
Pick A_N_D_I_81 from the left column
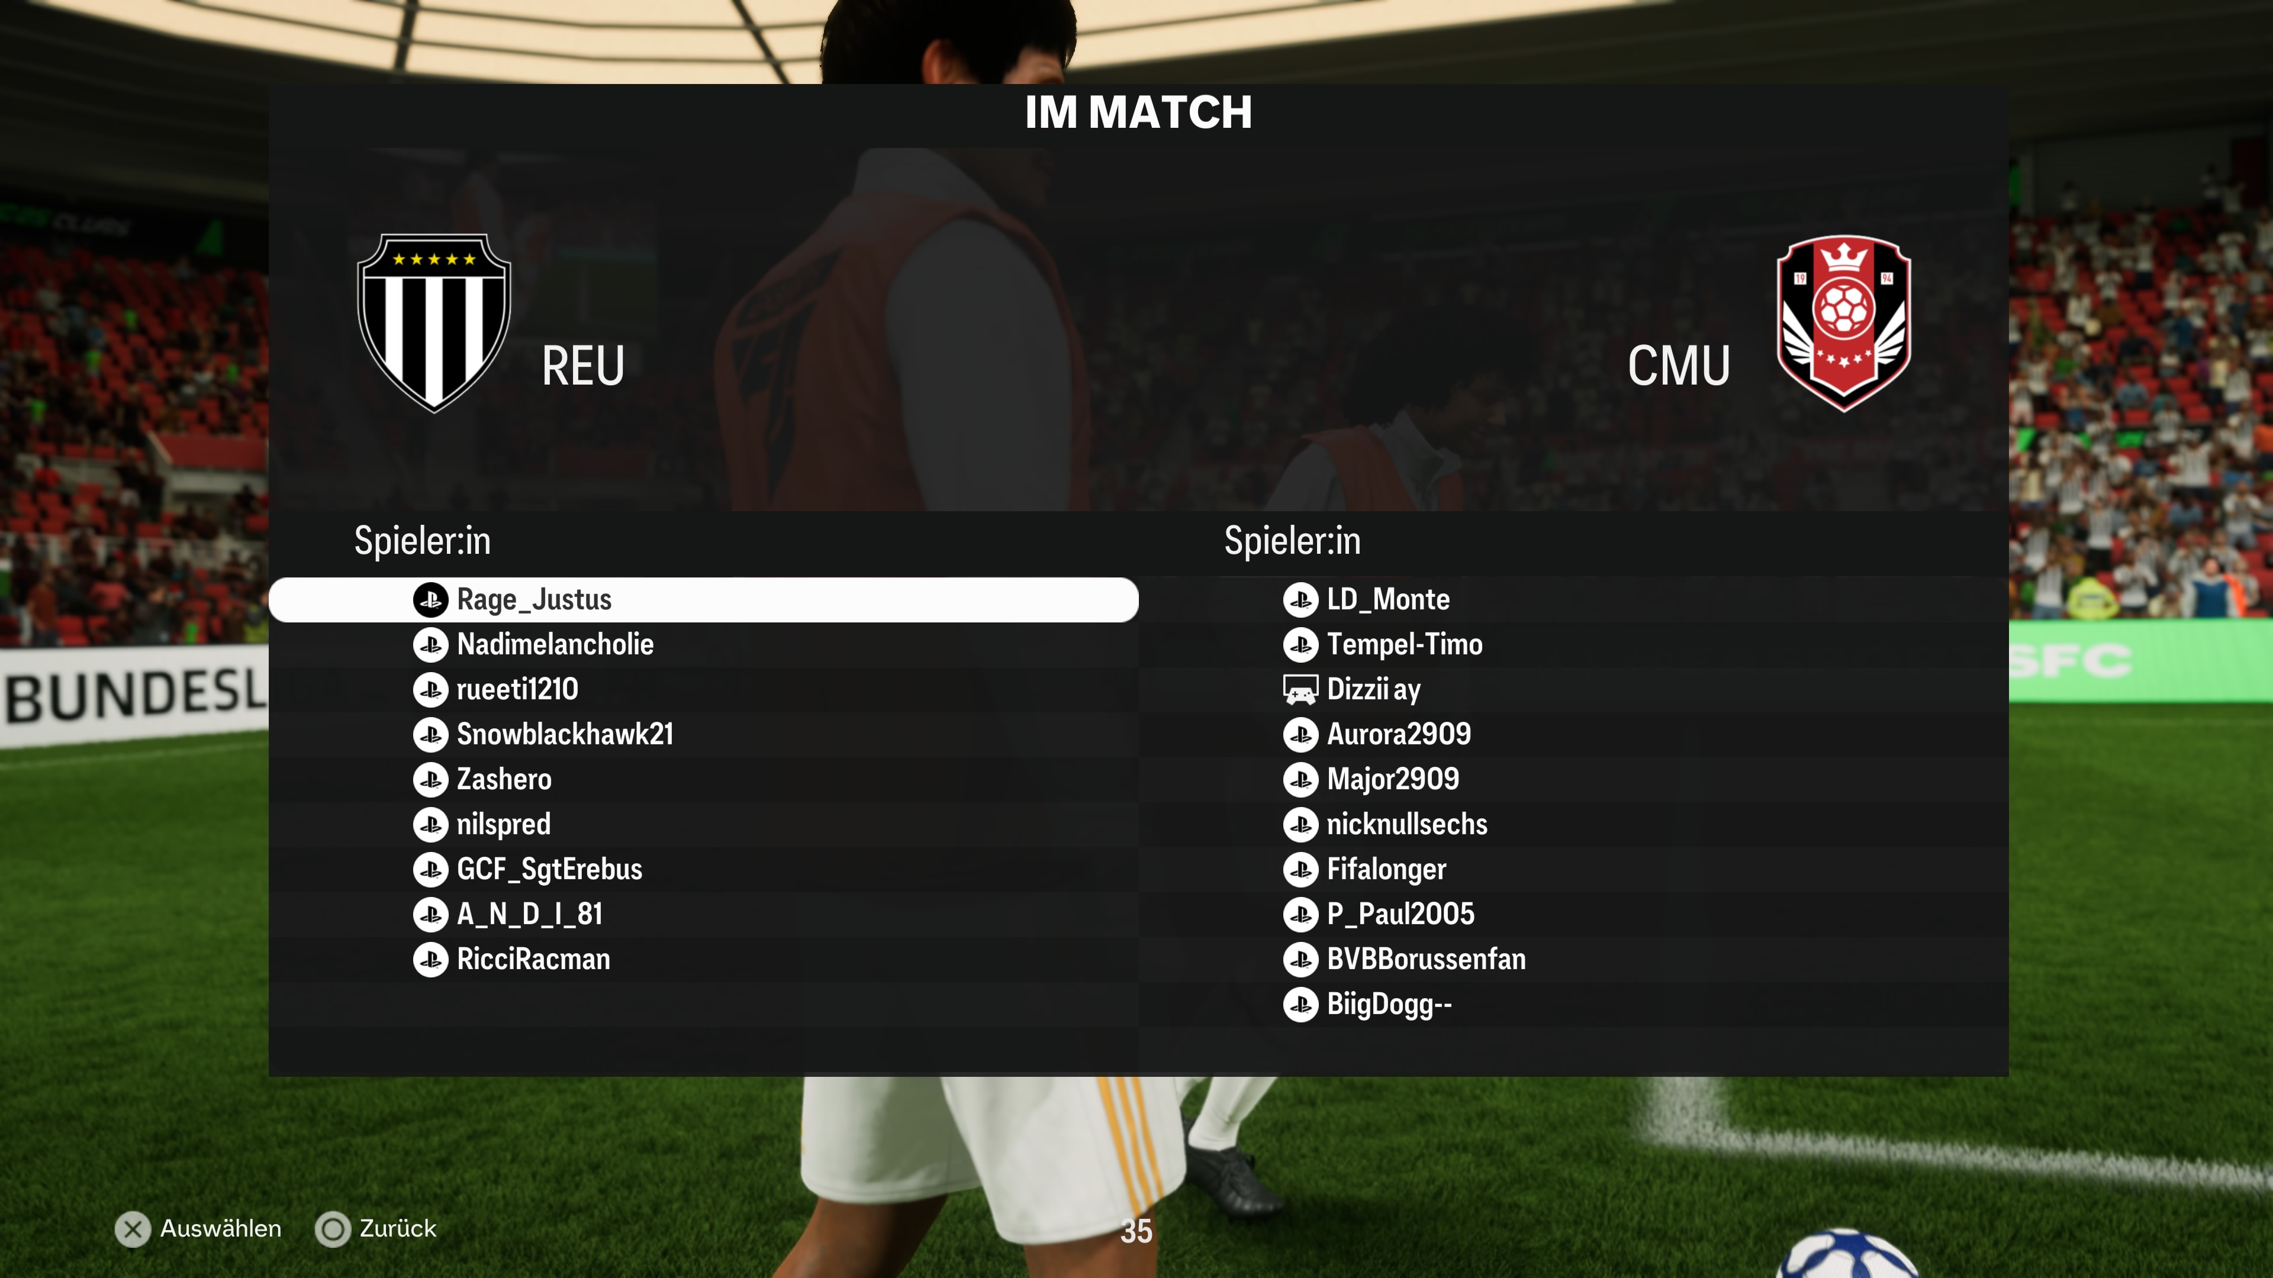703,915
